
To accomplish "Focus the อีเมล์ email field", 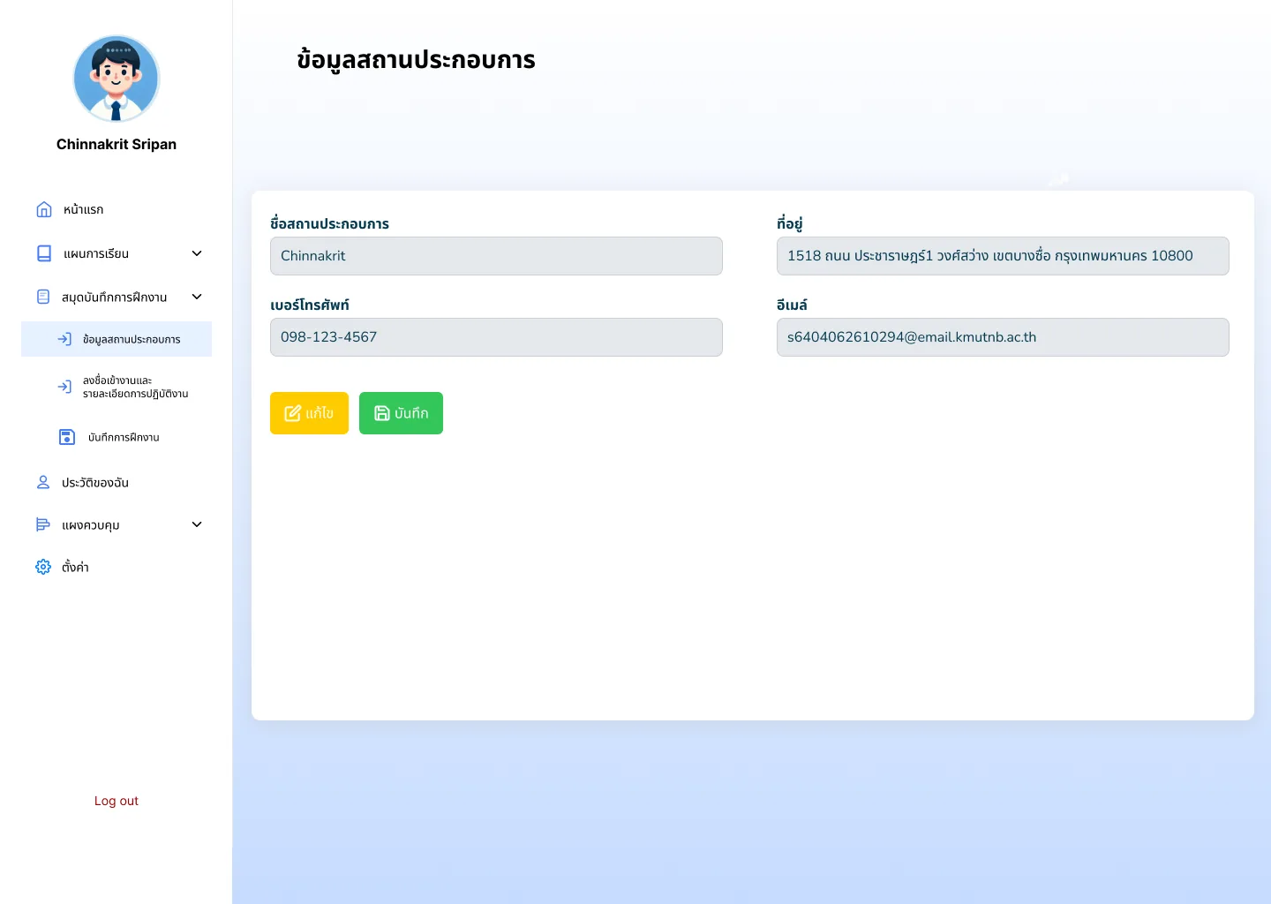I will (1003, 337).
